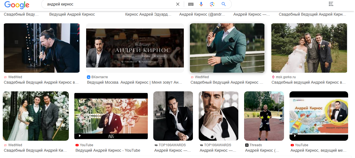Go to Google home via the logo

(17, 5)
